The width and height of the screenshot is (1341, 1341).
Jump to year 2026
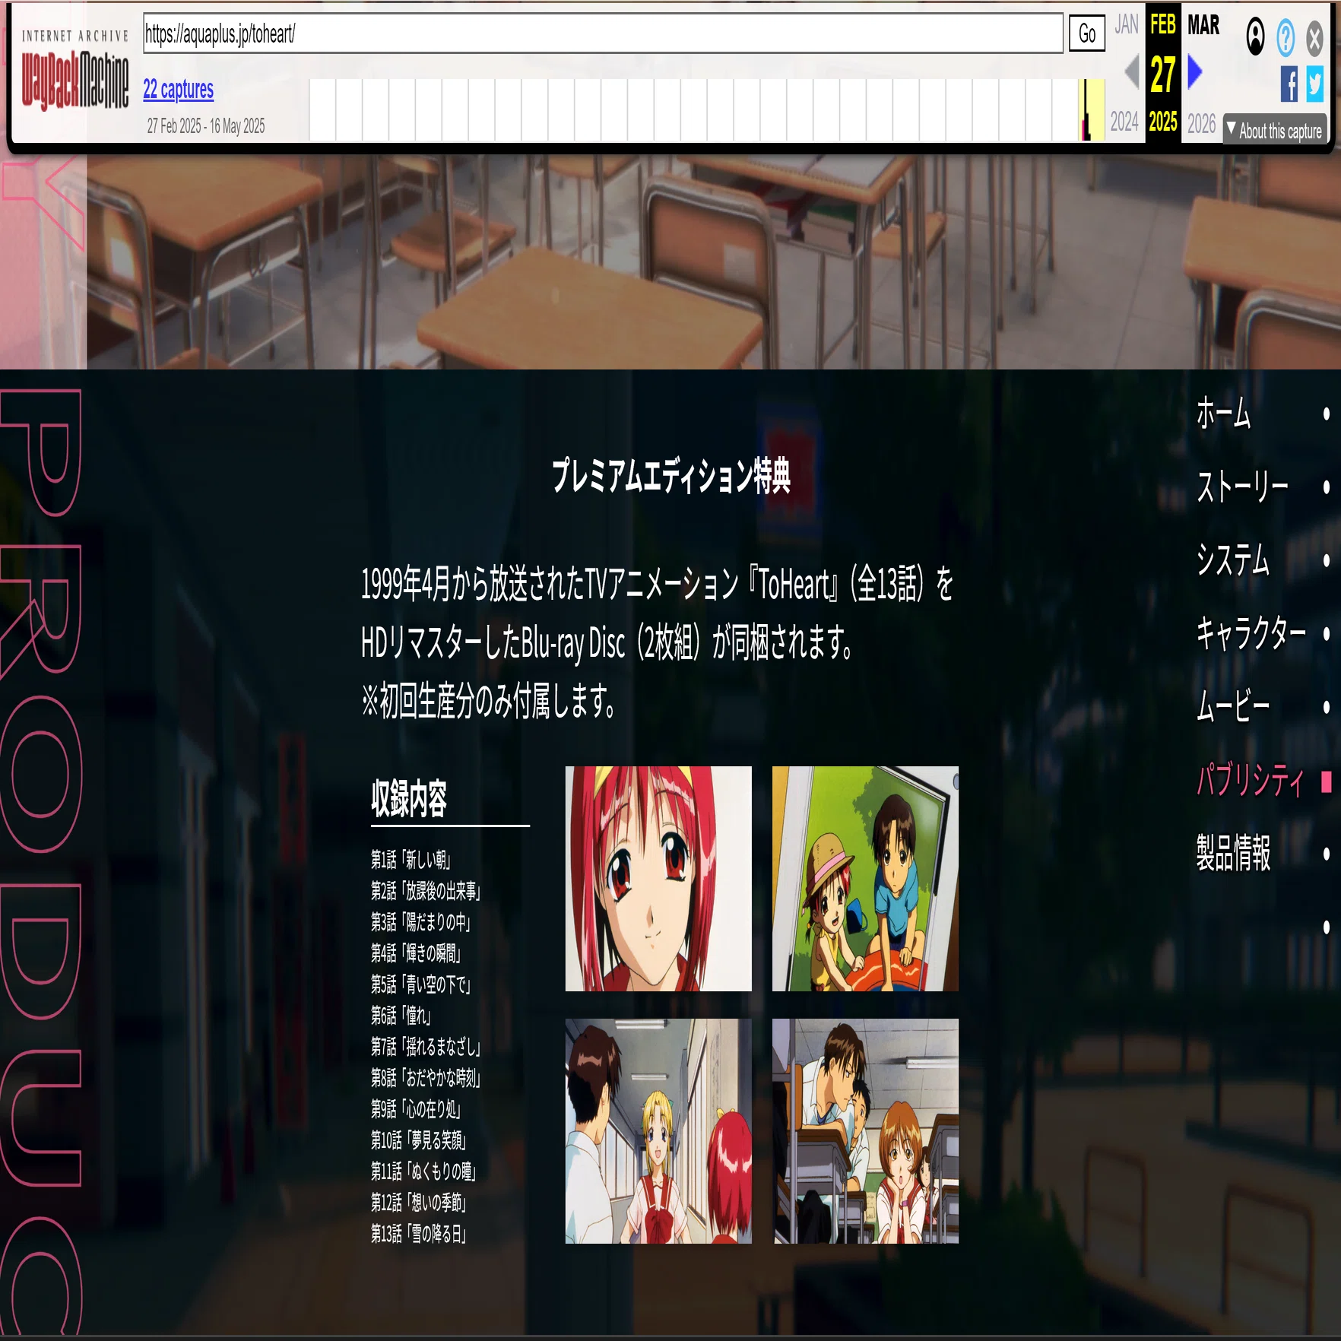1202,123
